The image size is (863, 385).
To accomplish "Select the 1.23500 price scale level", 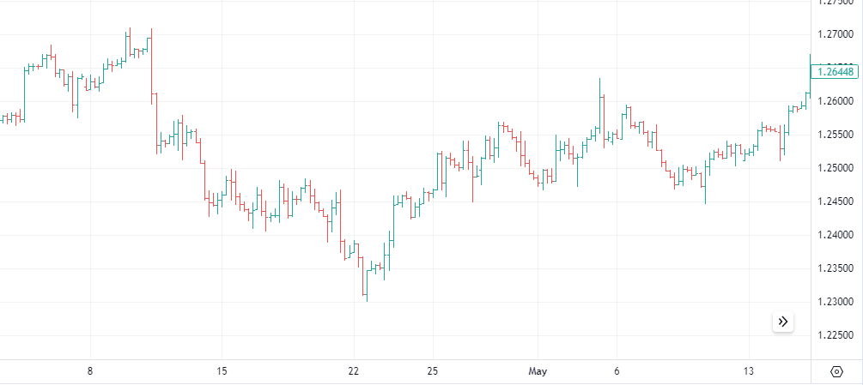I will [836, 268].
